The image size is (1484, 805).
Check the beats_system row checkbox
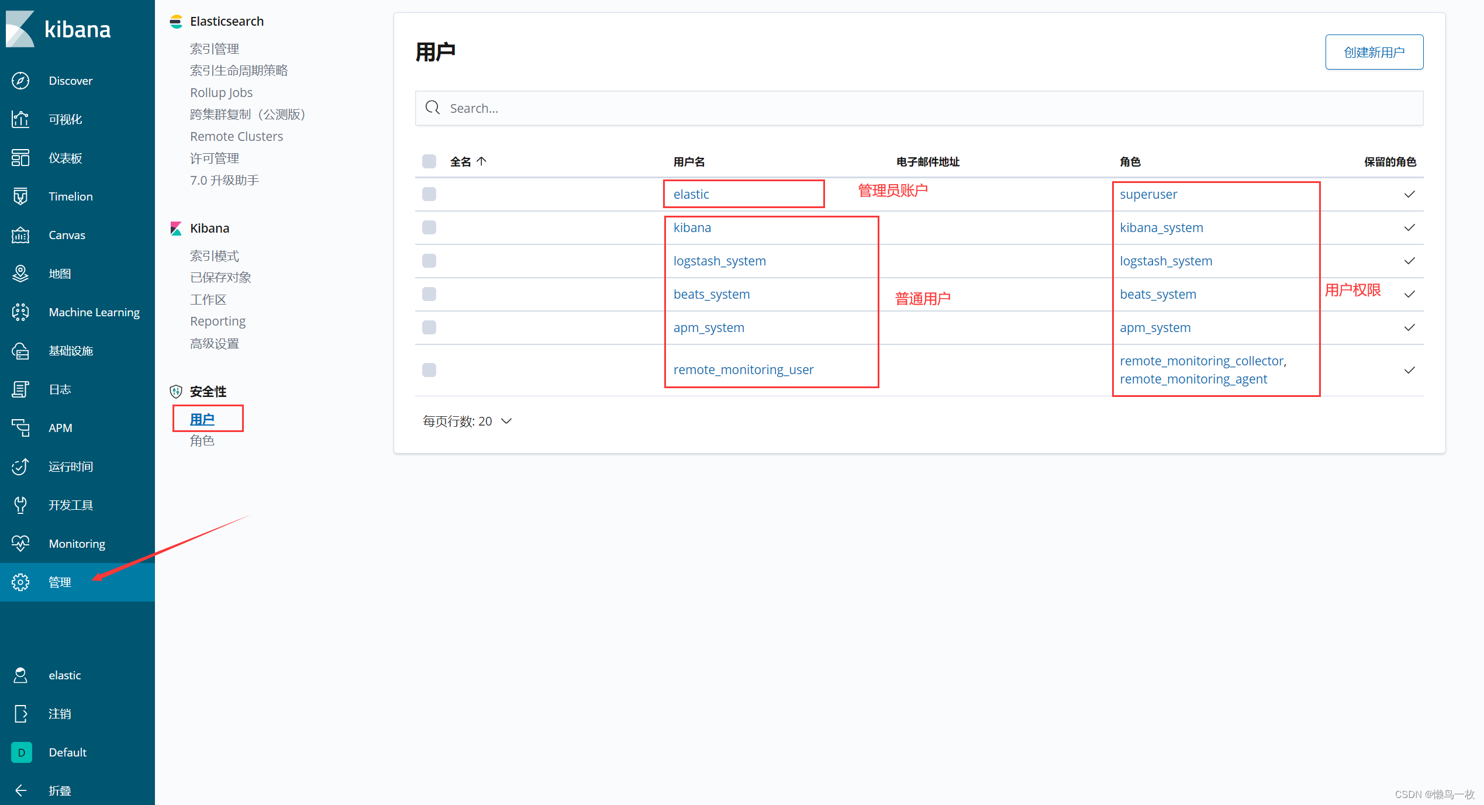point(429,294)
